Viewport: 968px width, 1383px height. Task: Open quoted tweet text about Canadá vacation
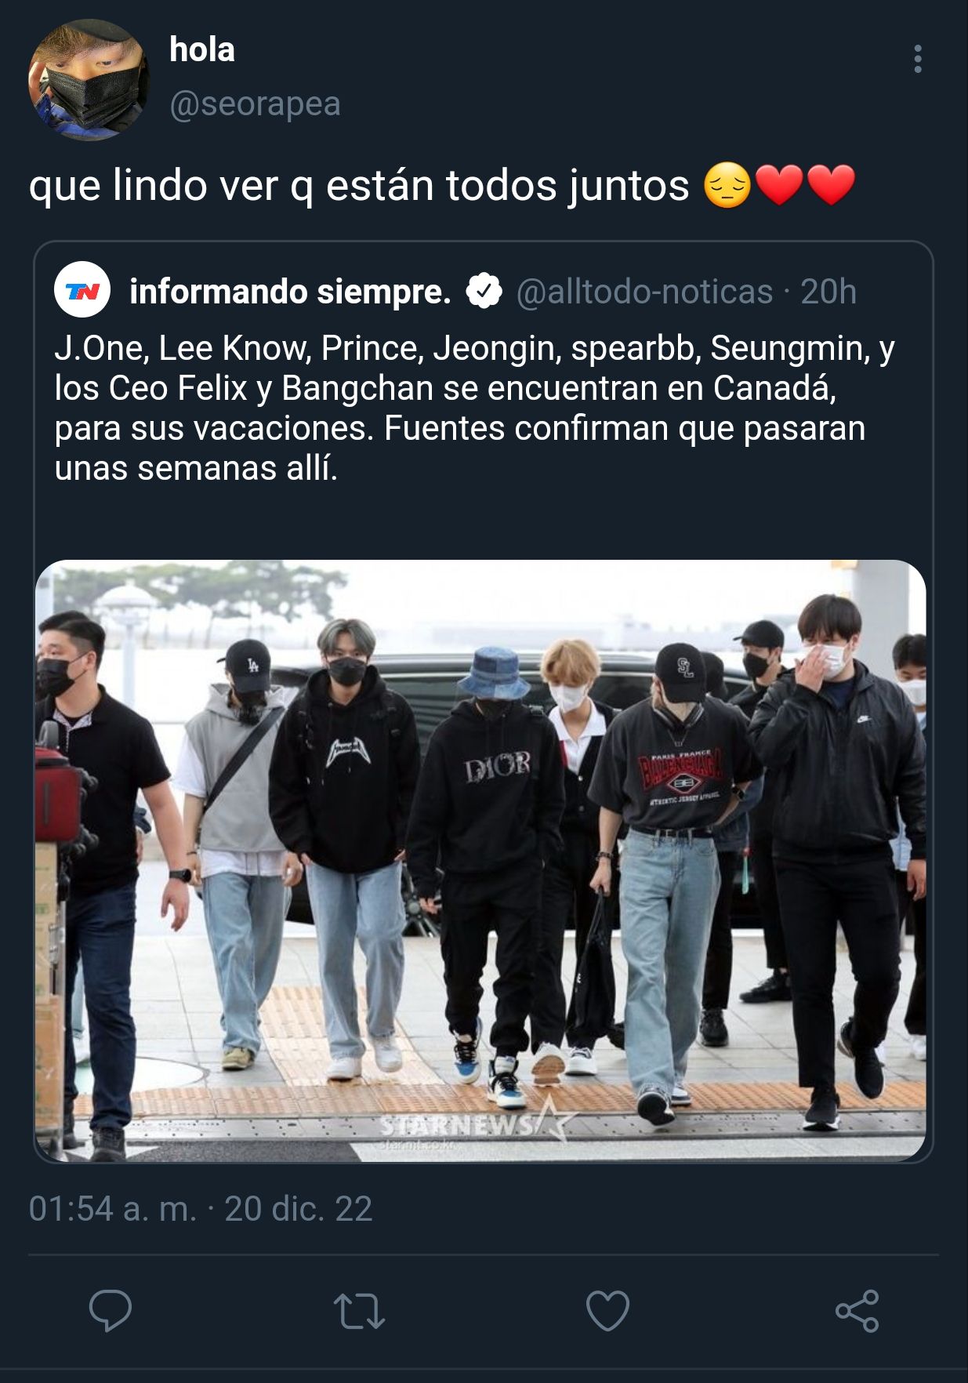pos(474,408)
